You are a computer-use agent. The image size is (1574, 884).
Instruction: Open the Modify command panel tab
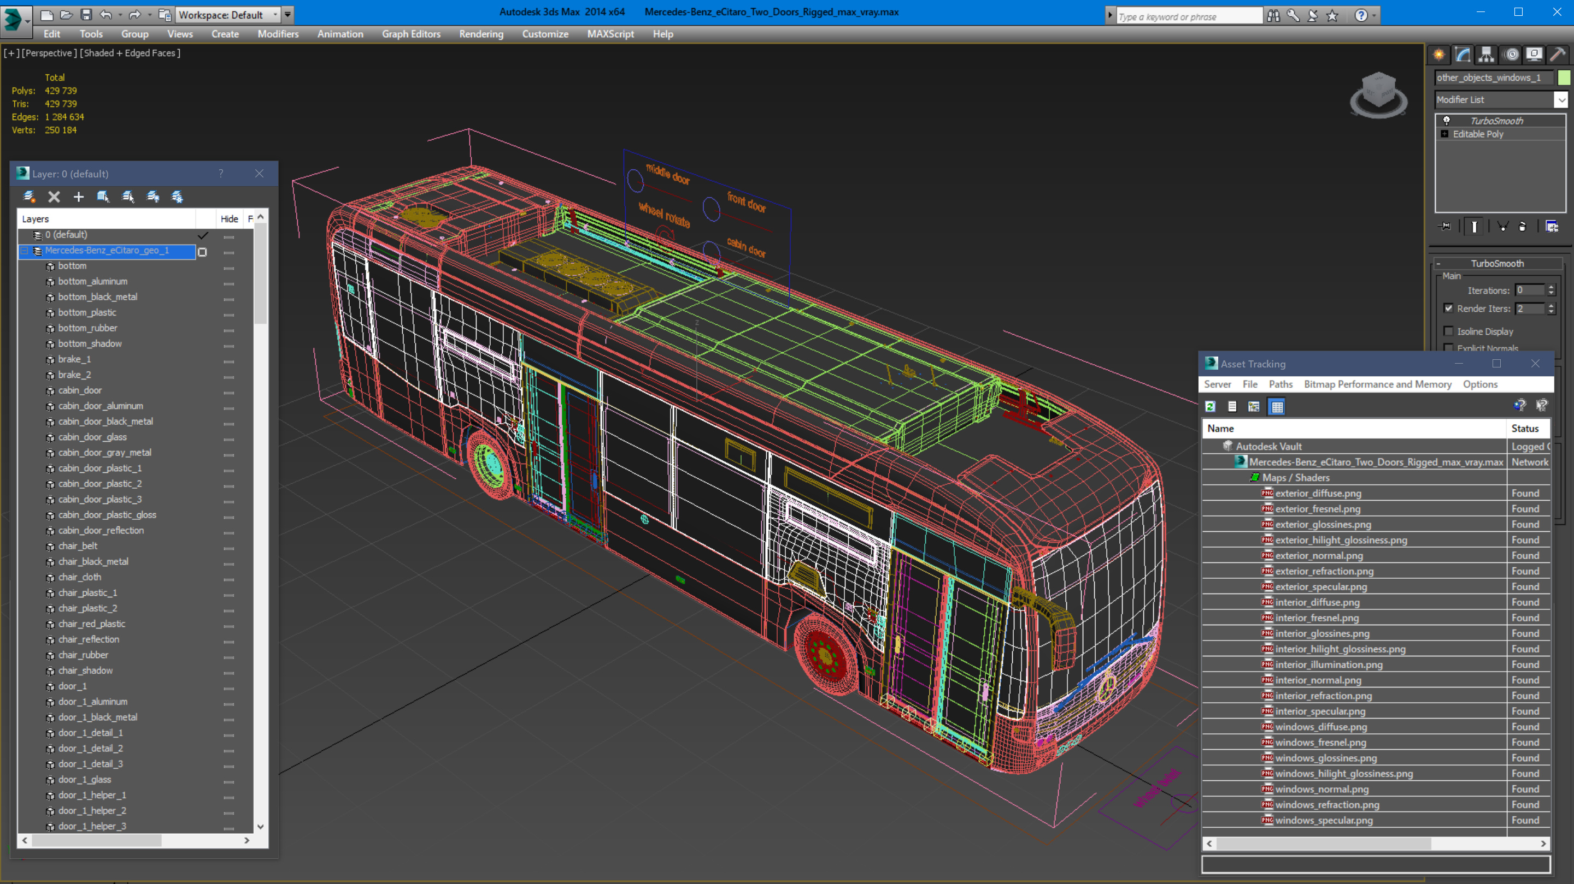[x=1463, y=55]
